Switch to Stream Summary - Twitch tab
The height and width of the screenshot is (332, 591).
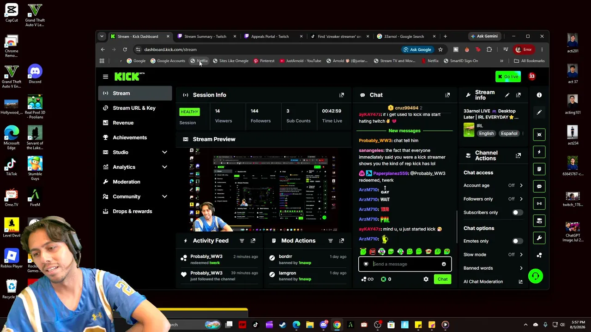(205, 36)
